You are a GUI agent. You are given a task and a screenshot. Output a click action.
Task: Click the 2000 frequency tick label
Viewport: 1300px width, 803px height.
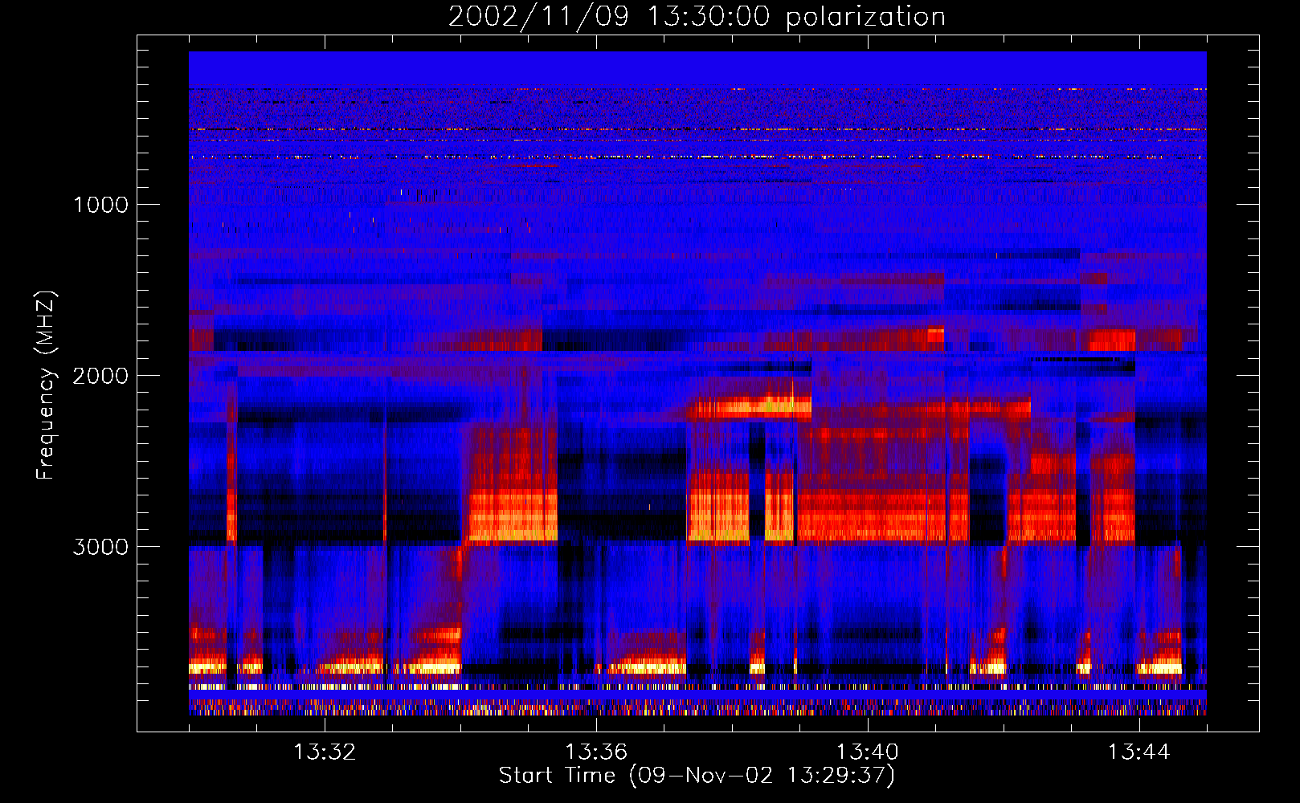[x=100, y=376]
